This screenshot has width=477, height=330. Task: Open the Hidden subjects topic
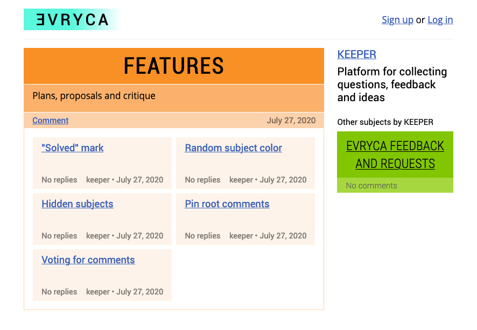pos(78,204)
